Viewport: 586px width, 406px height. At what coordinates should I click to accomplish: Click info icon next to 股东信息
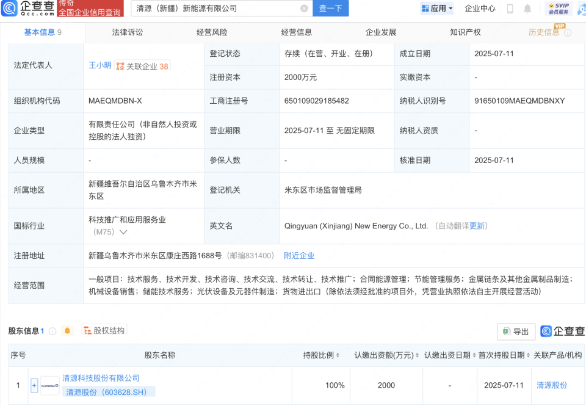point(52,332)
